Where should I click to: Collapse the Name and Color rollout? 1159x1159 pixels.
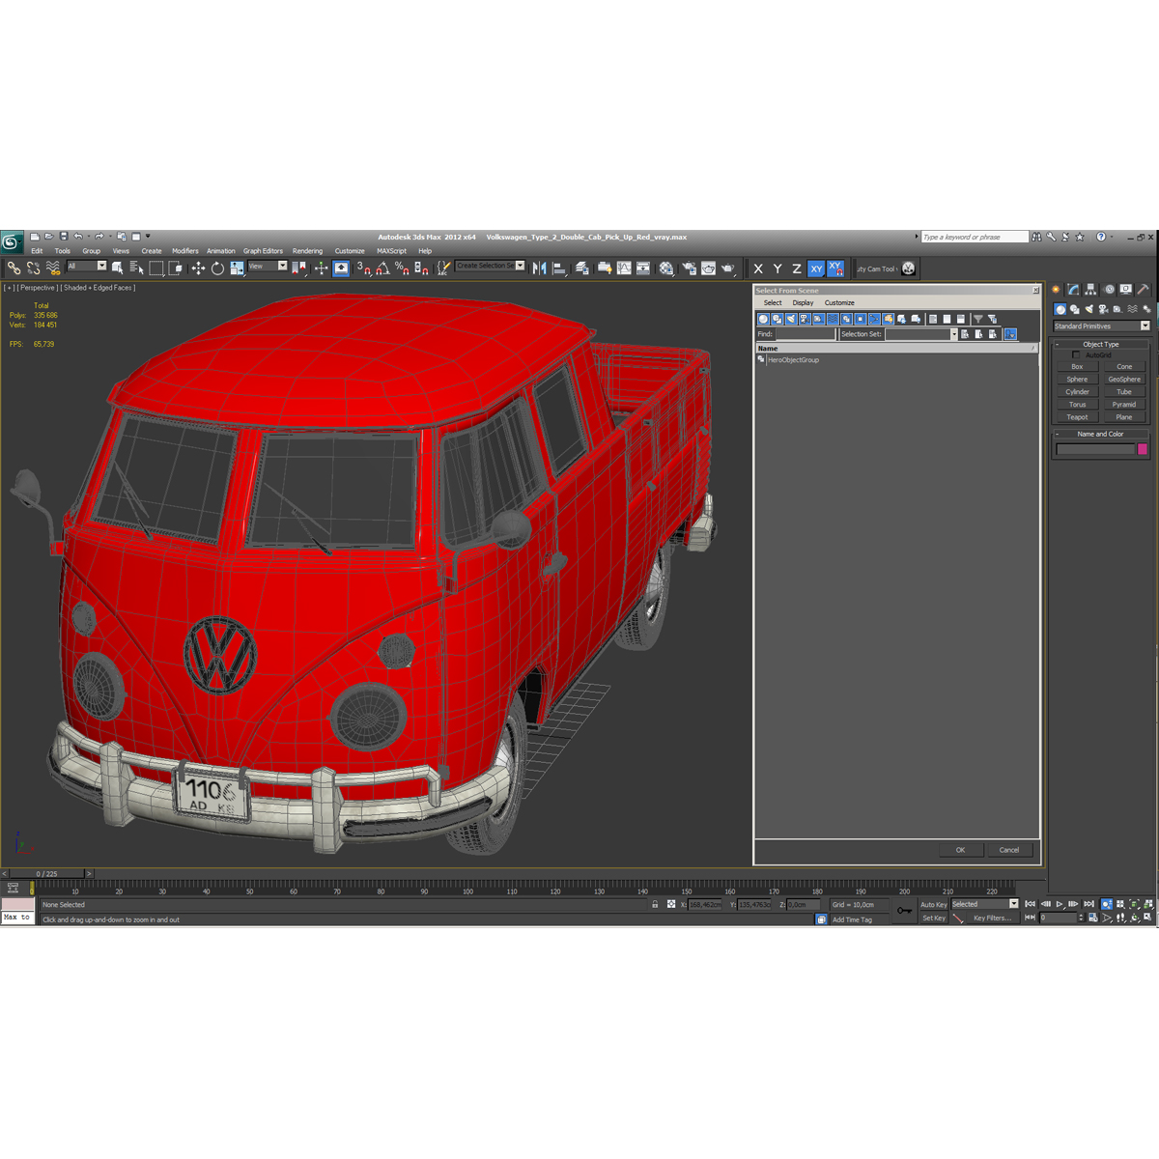[x=1101, y=434]
